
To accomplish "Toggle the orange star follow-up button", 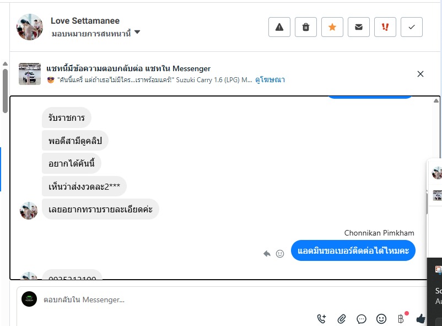I will tap(332, 27).
